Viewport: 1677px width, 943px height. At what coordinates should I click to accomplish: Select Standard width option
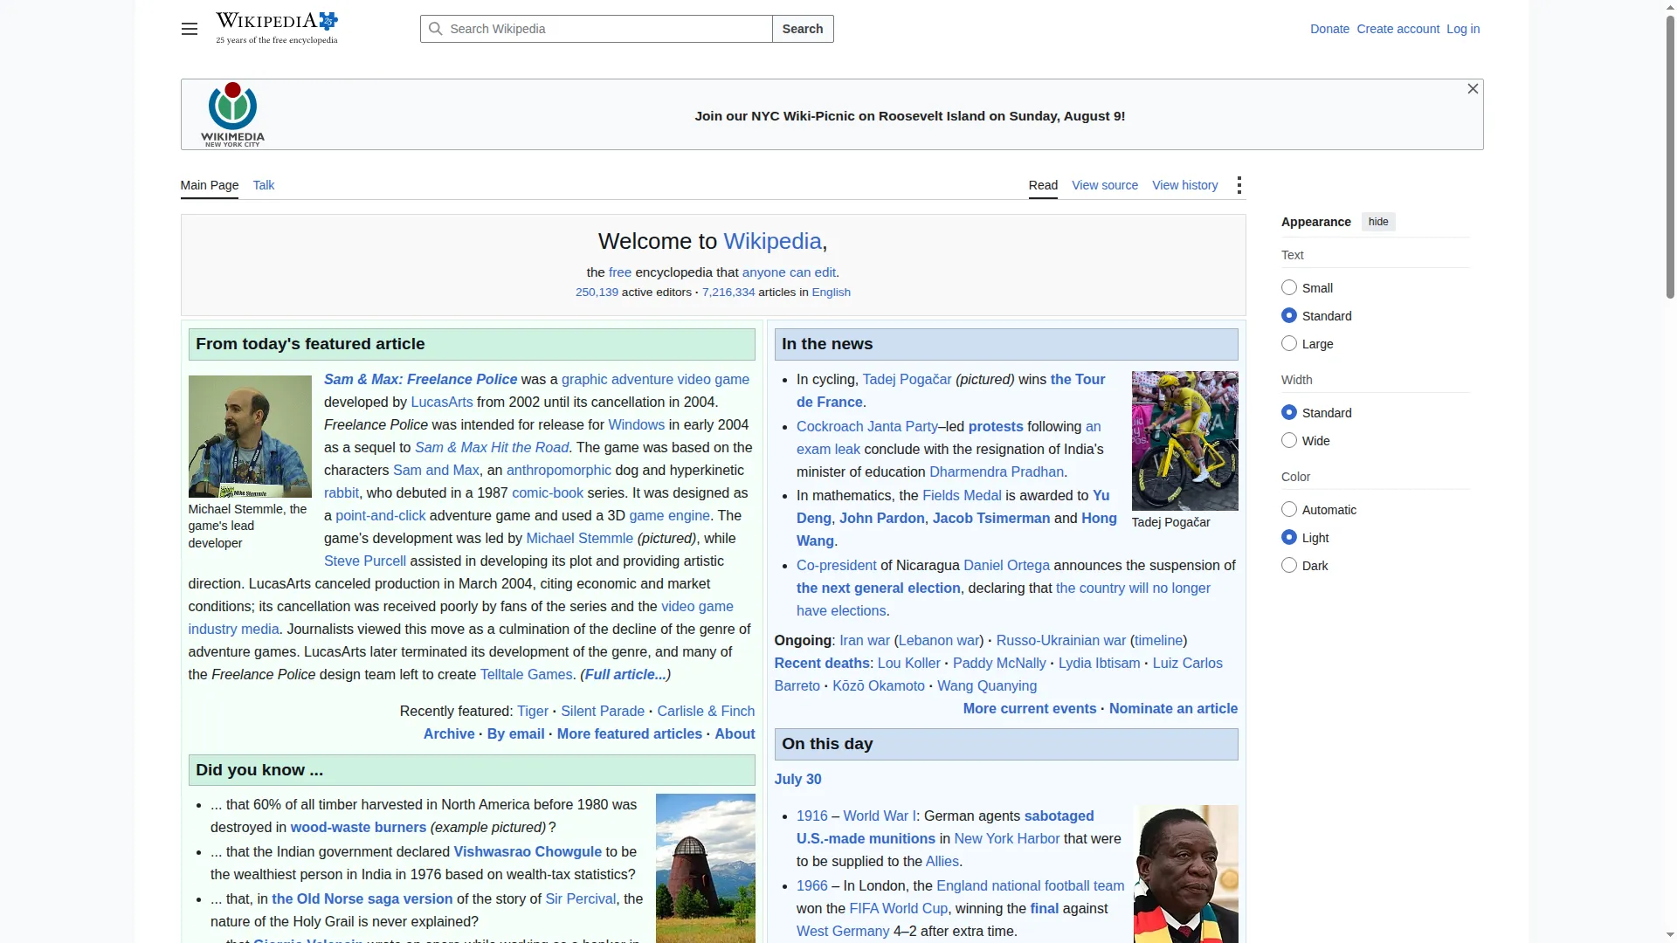click(x=1289, y=412)
